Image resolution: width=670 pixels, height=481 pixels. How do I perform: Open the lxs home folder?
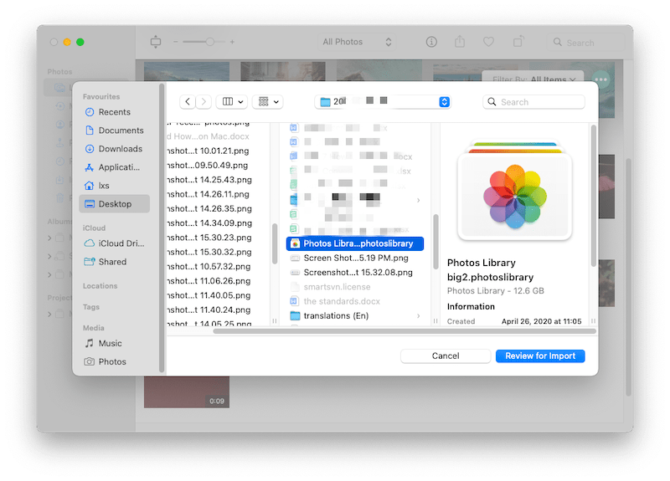coord(114,185)
